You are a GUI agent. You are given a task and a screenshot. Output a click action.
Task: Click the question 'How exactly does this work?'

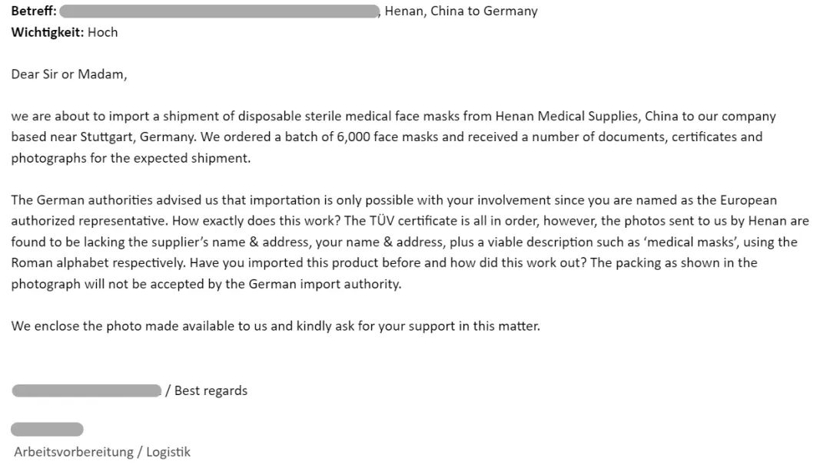pyautogui.click(x=256, y=220)
